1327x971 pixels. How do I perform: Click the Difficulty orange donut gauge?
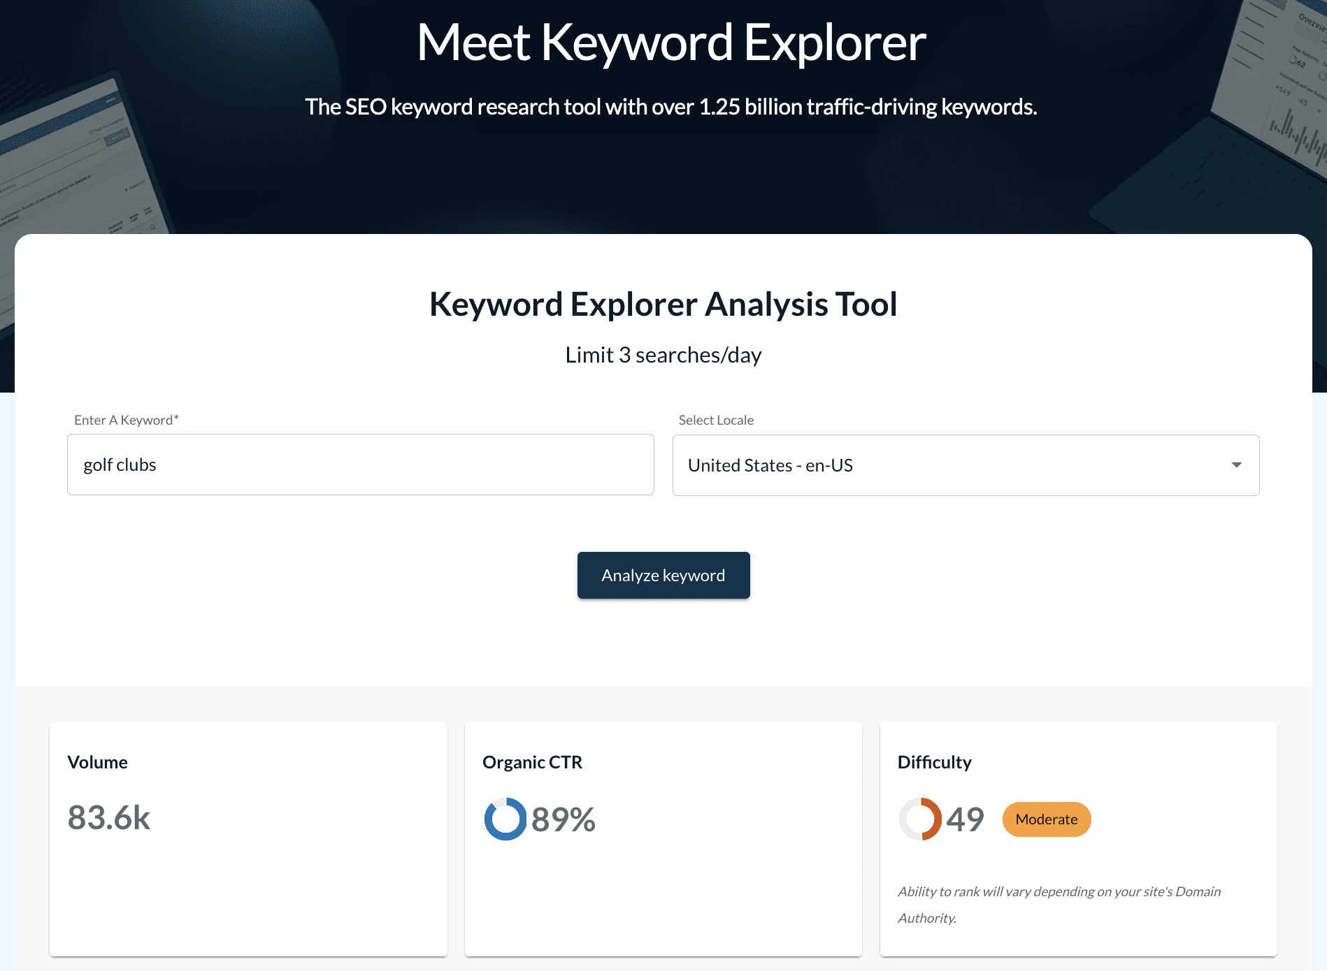(920, 819)
